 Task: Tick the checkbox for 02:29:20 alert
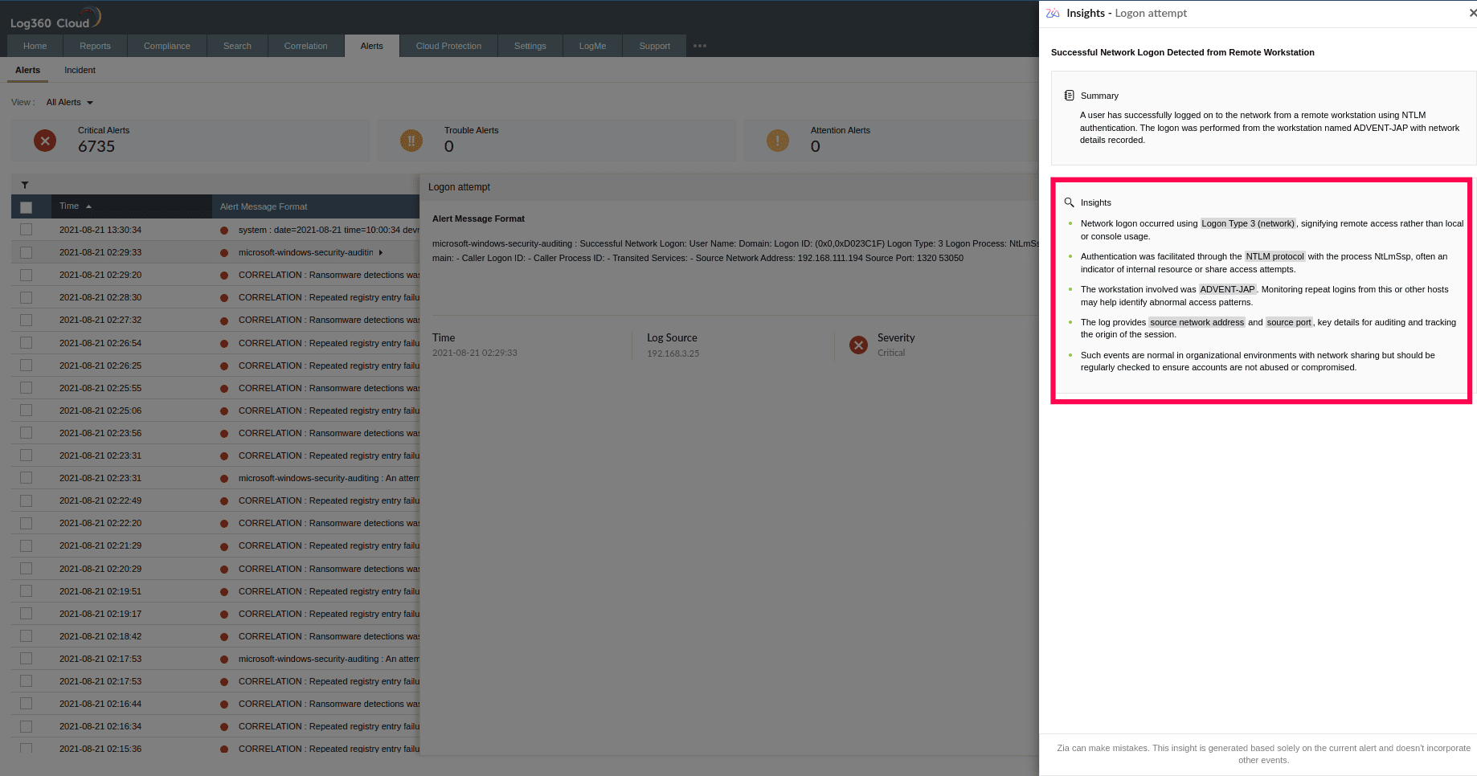coord(26,275)
